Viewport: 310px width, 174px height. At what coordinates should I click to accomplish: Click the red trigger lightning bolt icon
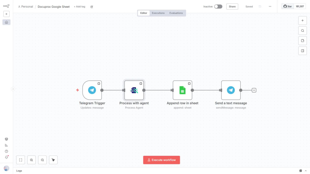coord(77,90)
